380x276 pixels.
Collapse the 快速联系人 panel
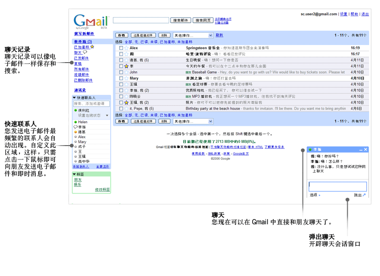[x=74, y=98]
